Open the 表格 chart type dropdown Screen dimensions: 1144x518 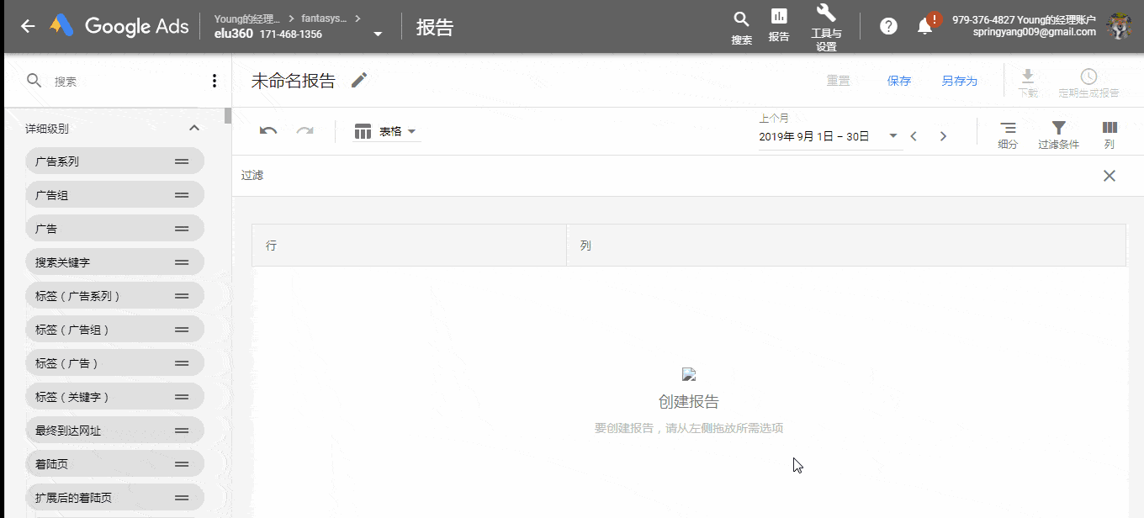pos(387,131)
